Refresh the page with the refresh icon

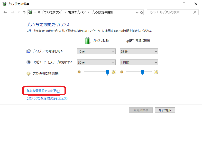point(142,13)
